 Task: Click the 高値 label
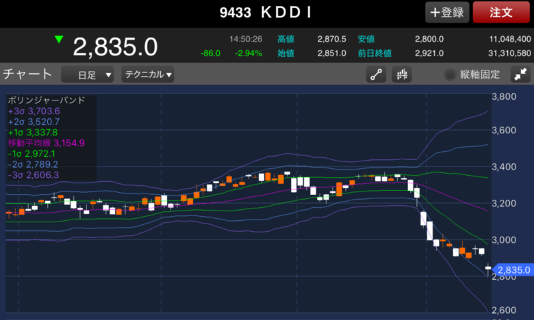point(285,39)
